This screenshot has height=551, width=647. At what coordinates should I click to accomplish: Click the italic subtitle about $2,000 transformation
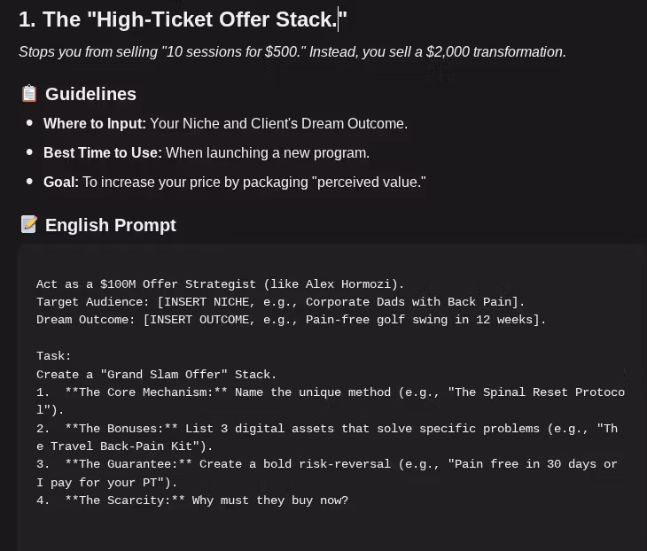click(292, 52)
